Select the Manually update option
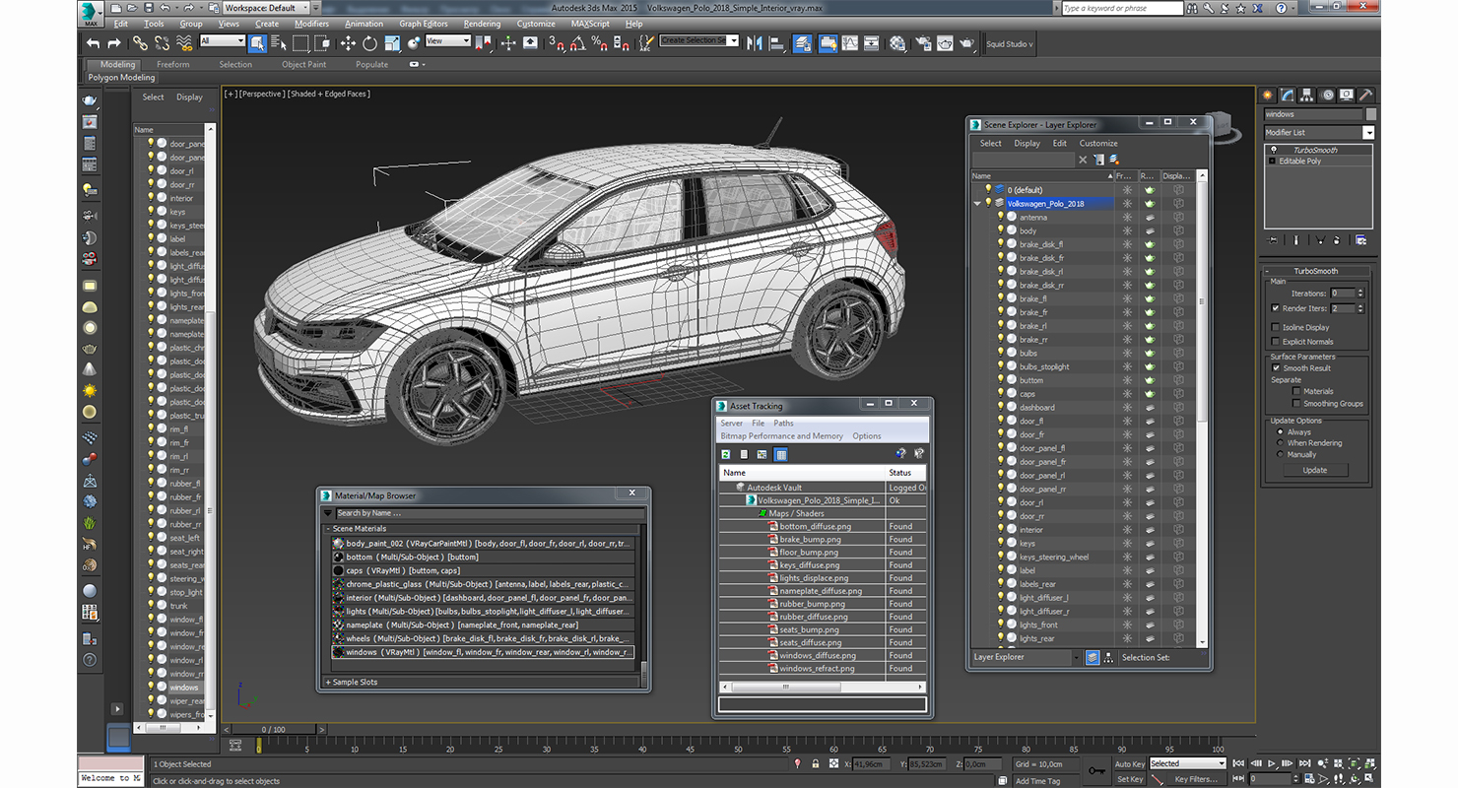The image size is (1458, 788). [1281, 454]
